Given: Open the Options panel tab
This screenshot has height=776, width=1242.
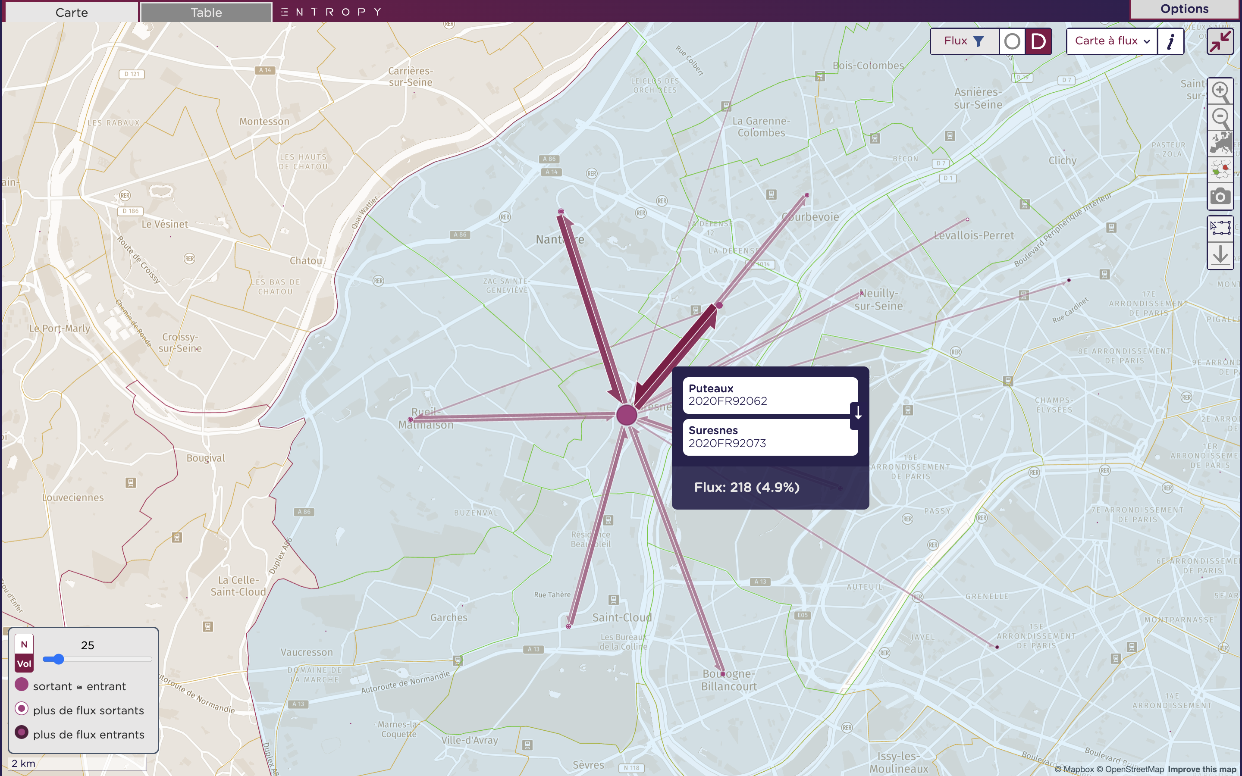Looking at the screenshot, I should pyautogui.click(x=1185, y=9).
